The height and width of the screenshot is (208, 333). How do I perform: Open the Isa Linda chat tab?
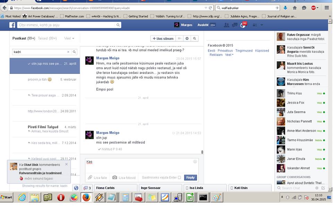coord(205,188)
